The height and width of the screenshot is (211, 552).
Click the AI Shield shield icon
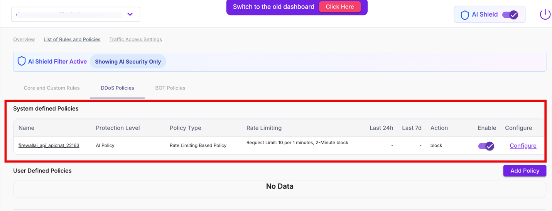465,15
